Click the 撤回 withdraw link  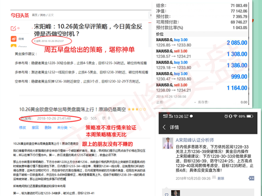click(35, 128)
